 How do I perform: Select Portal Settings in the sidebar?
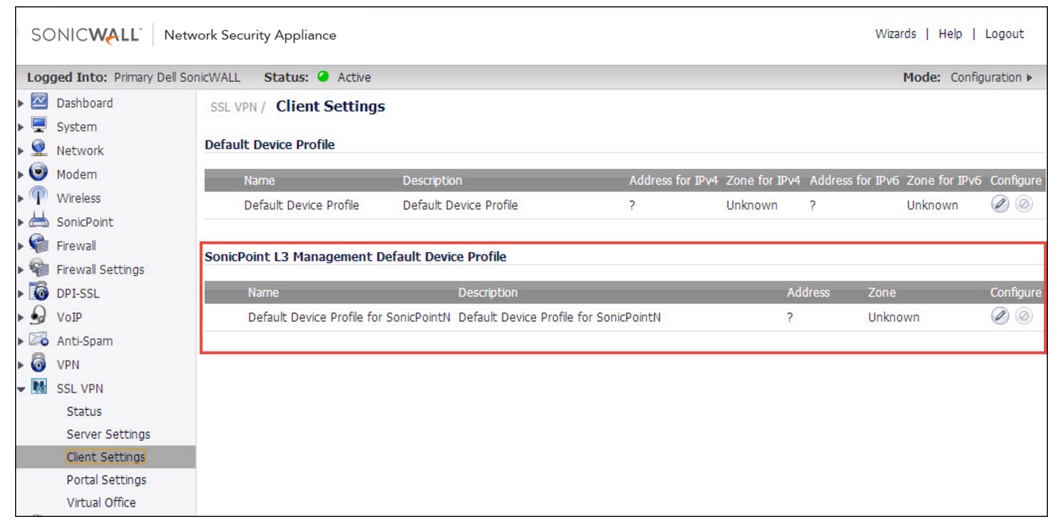point(106,480)
